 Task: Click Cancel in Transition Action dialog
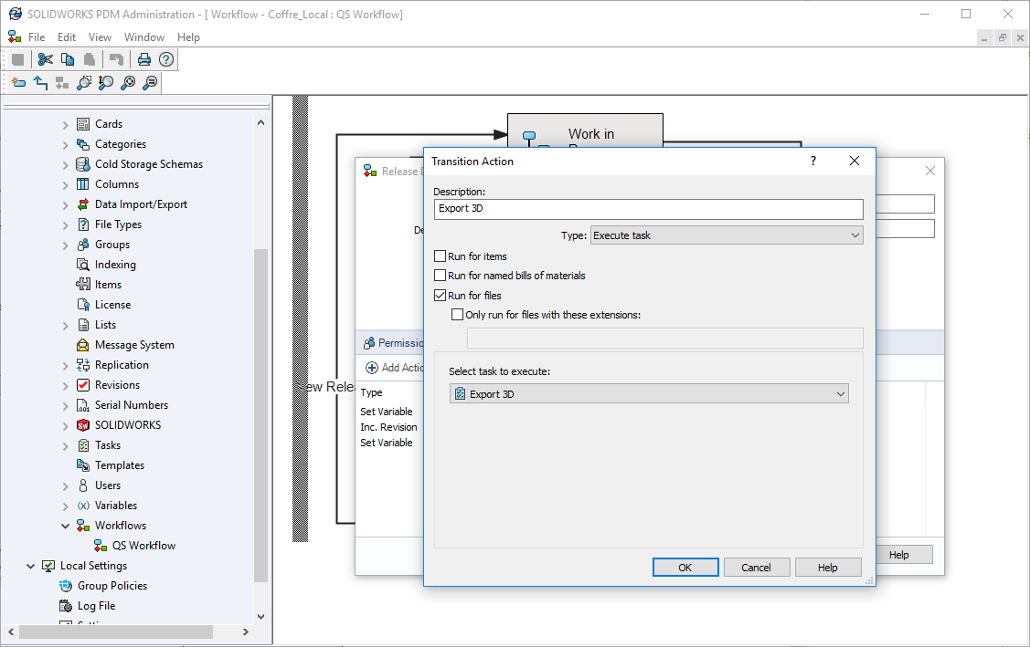(x=756, y=568)
